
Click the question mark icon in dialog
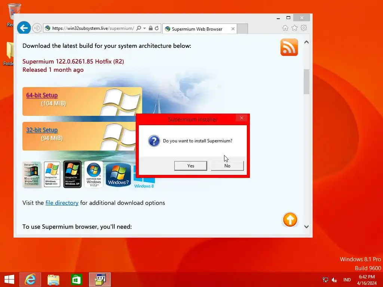(x=154, y=141)
